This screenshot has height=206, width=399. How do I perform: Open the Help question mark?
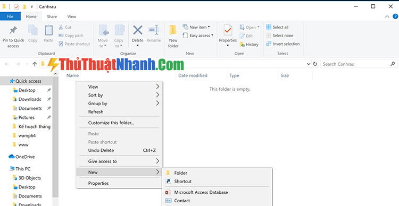(395, 16)
